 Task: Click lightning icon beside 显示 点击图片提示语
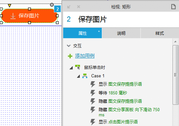pyautogui.click(x=93, y=122)
